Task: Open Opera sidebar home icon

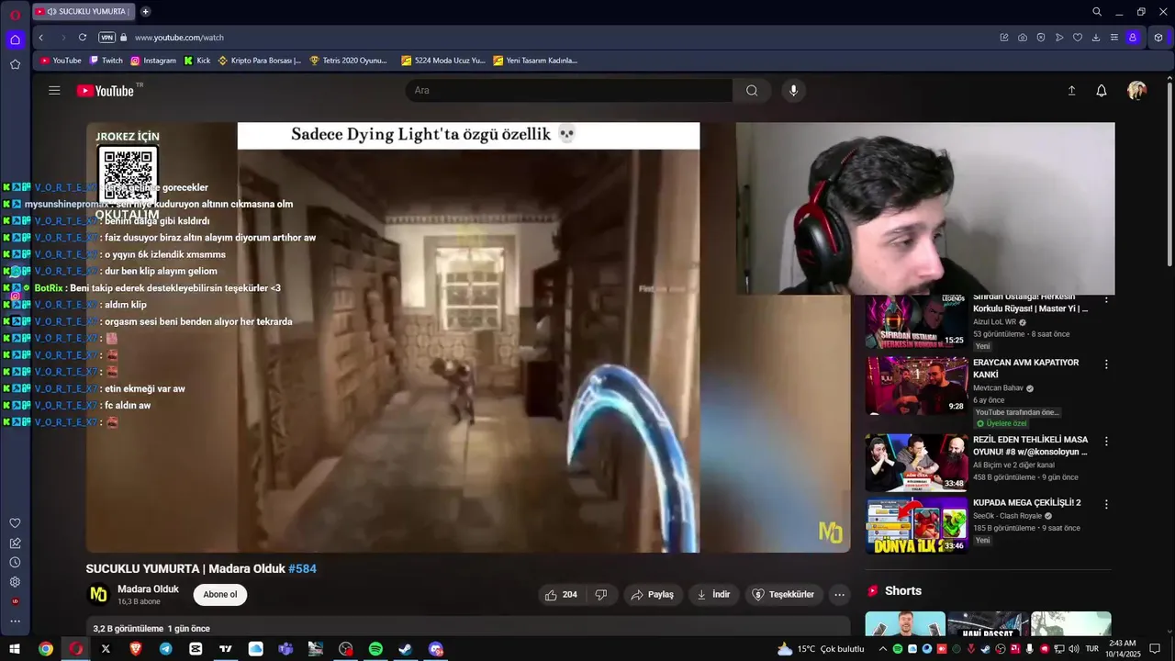Action: [15, 39]
